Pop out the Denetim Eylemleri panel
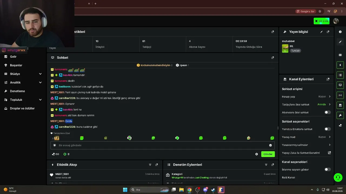 tap(272, 165)
